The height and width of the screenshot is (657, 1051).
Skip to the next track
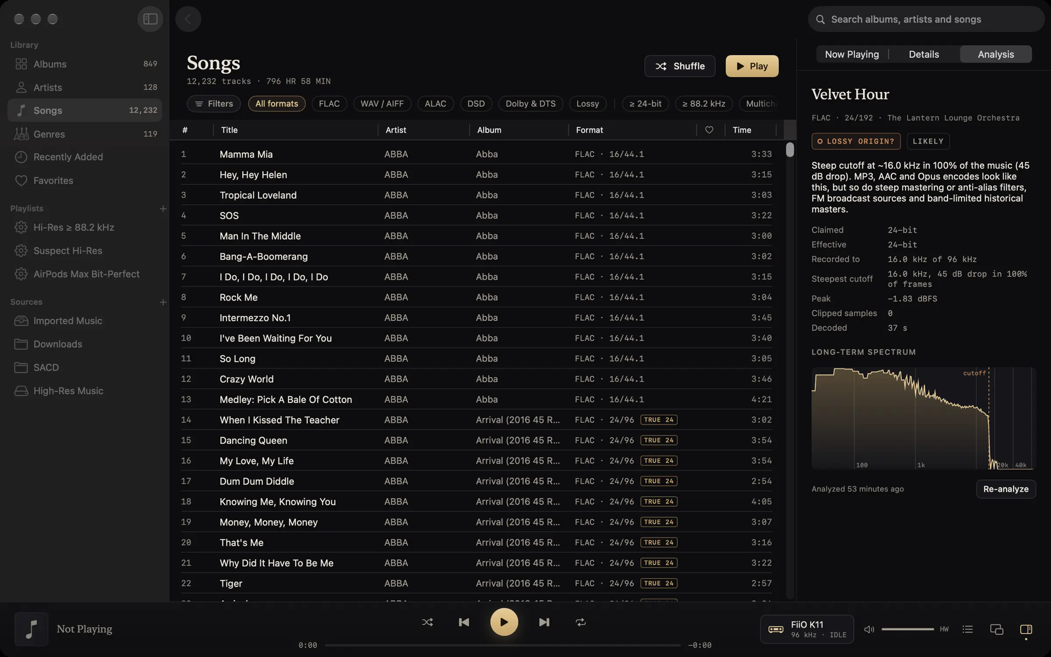544,622
